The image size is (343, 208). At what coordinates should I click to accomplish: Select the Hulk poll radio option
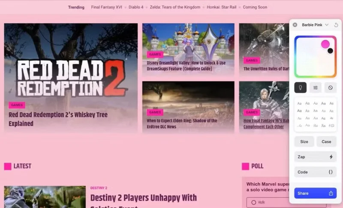click(253, 202)
